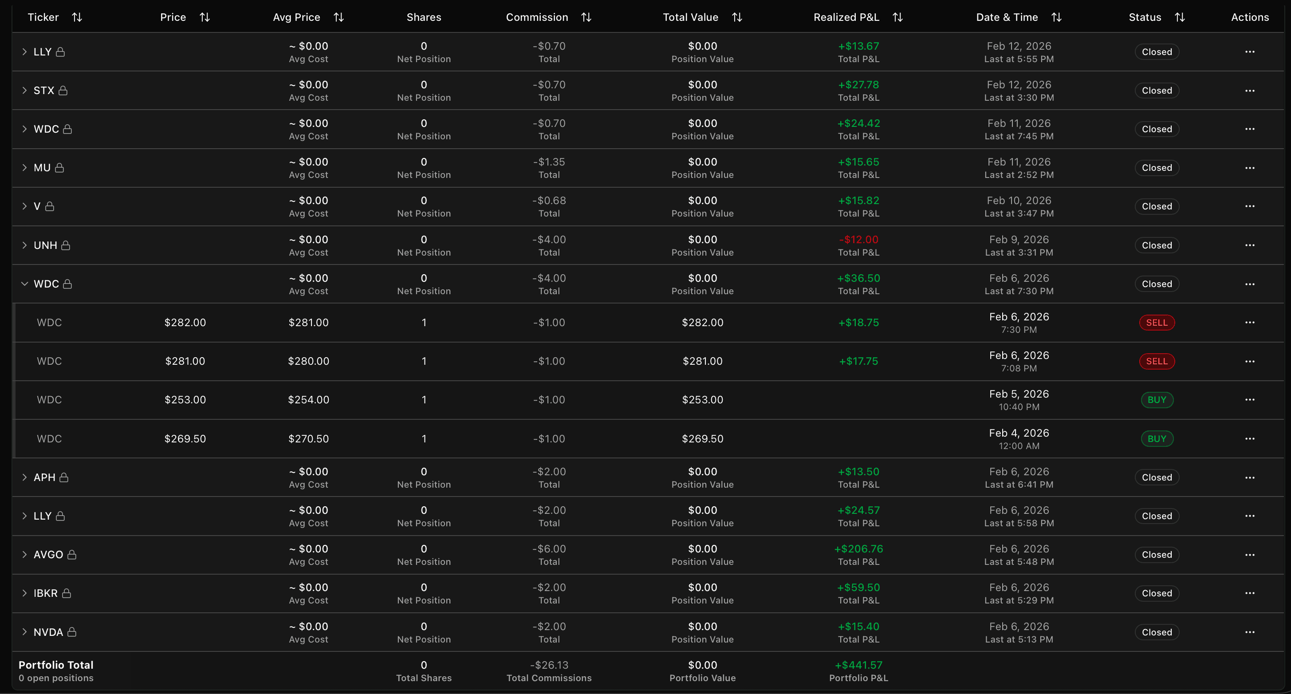The height and width of the screenshot is (694, 1291).
Task: Expand the UNH position row
Action: pos(24,244)
